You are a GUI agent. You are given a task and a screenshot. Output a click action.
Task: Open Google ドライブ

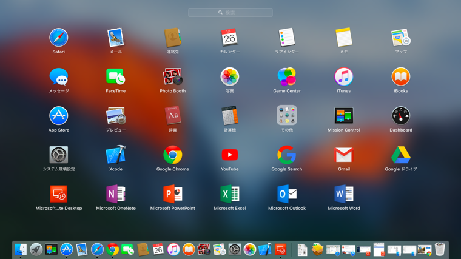tap(401, 155)
